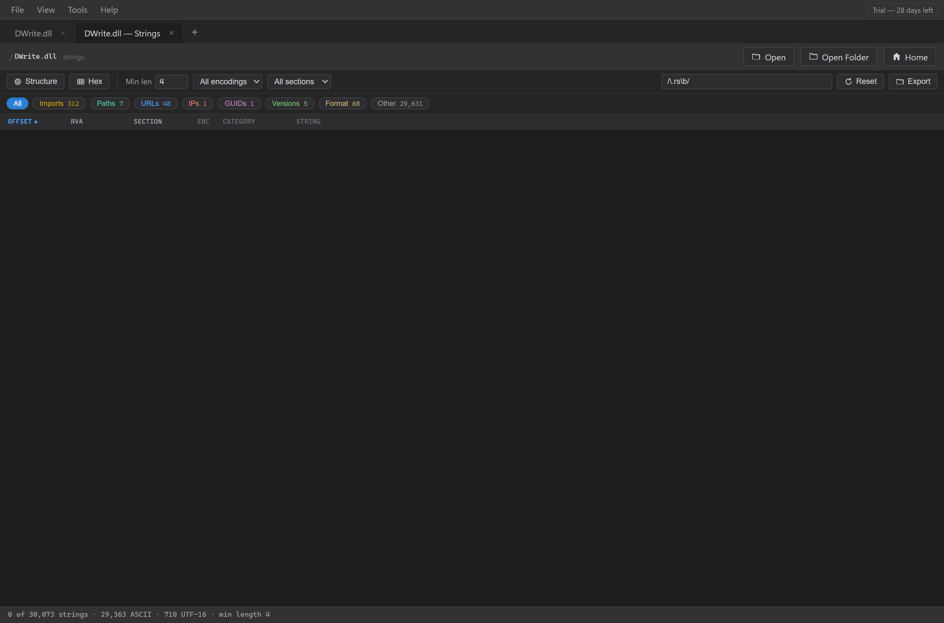Filter by Paths 7 category

click(x=110, y=103)
